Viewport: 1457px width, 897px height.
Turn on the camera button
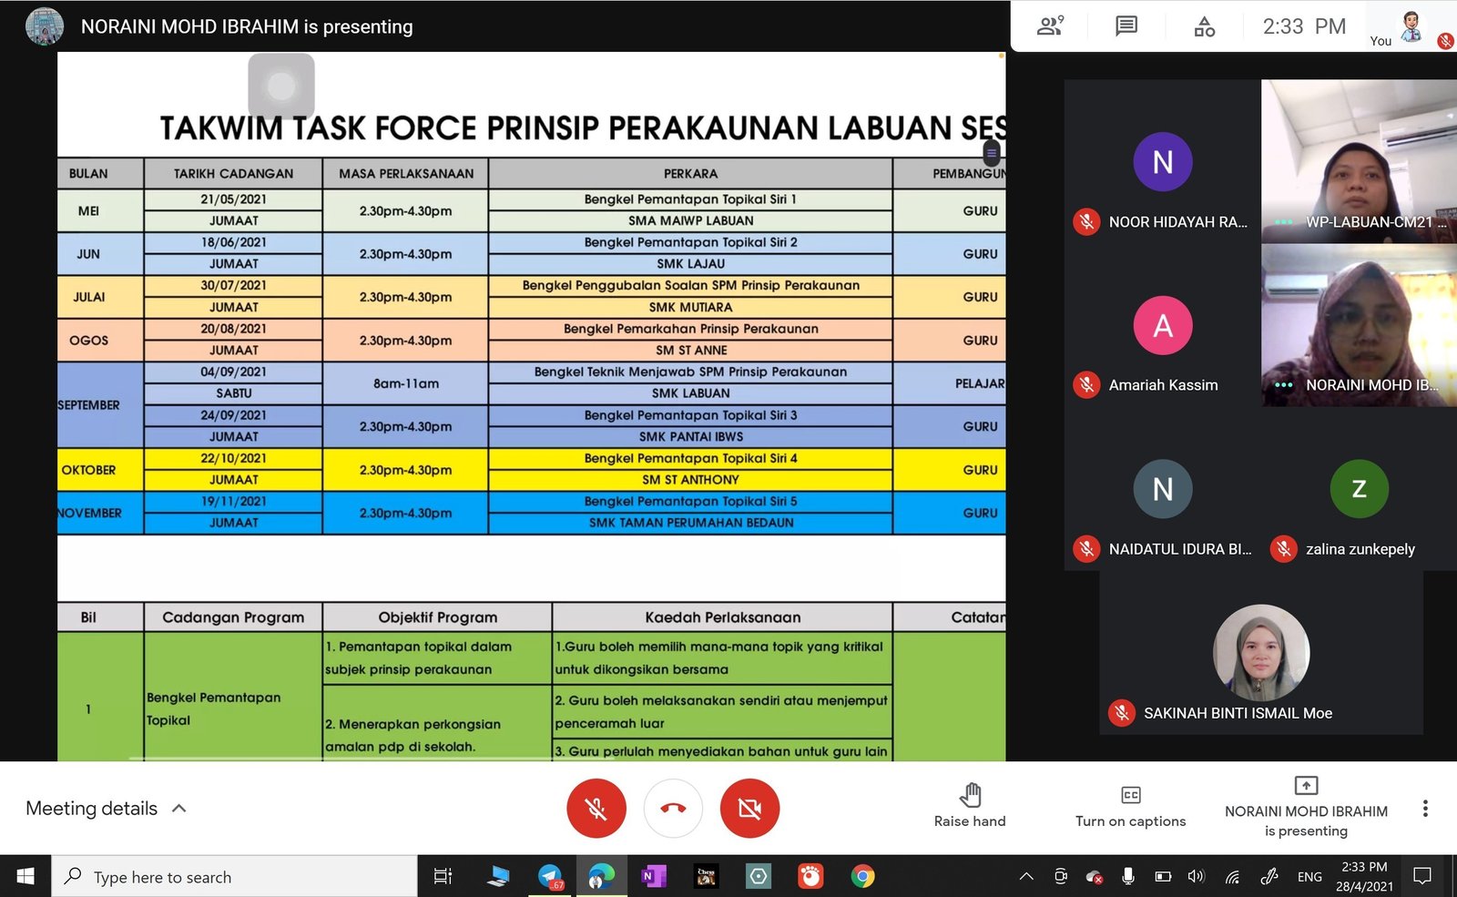tap(749, 808)
